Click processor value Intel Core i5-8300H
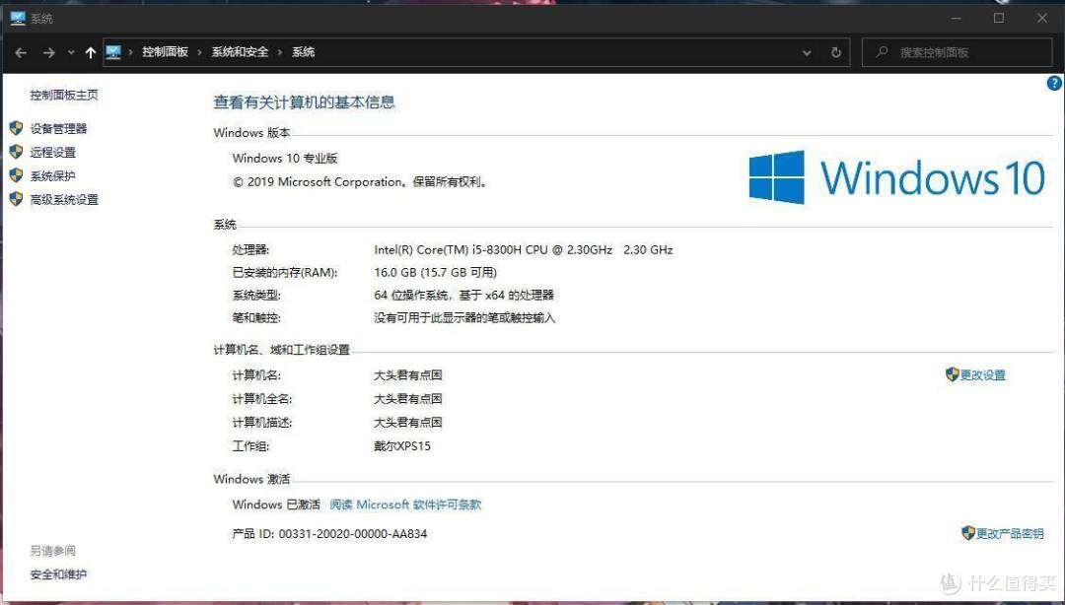The width and height of the screenshot is (1065, 605). pos(523,250)
